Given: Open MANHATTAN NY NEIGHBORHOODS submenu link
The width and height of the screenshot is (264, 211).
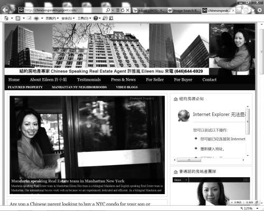Looking at the screenshot, I should [79, 87].
